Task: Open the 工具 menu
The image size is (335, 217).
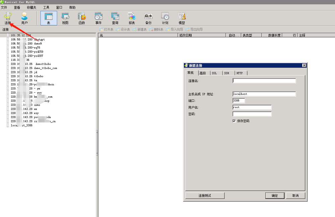Action: tap(46, 7)
